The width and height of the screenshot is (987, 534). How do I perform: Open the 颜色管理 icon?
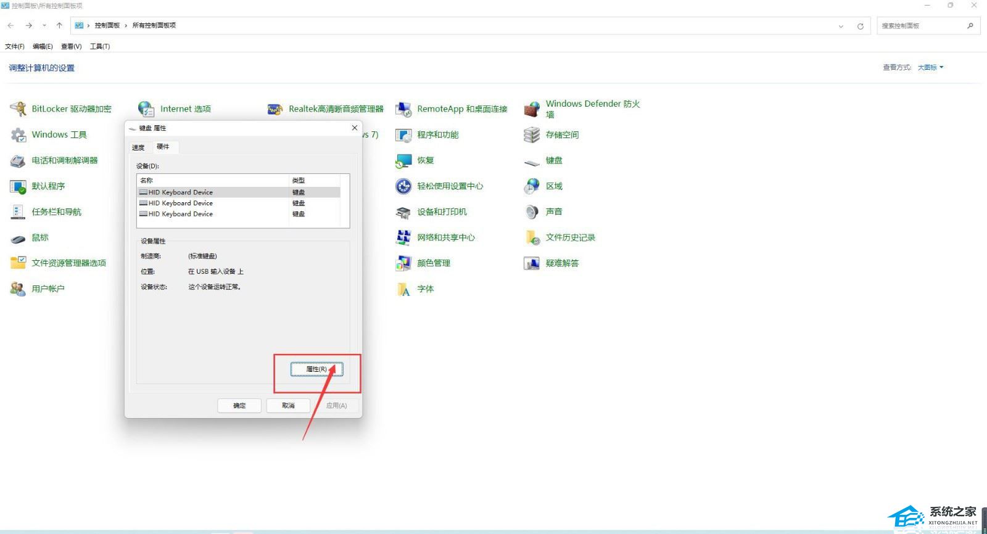click(403, 263)
